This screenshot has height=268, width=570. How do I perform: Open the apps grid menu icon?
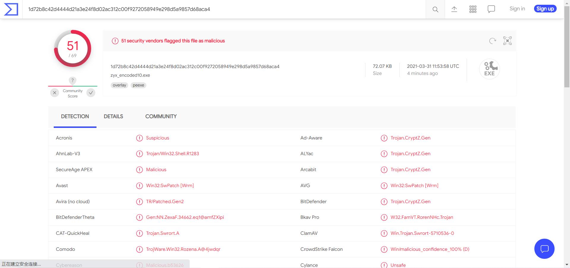(473, 9)
